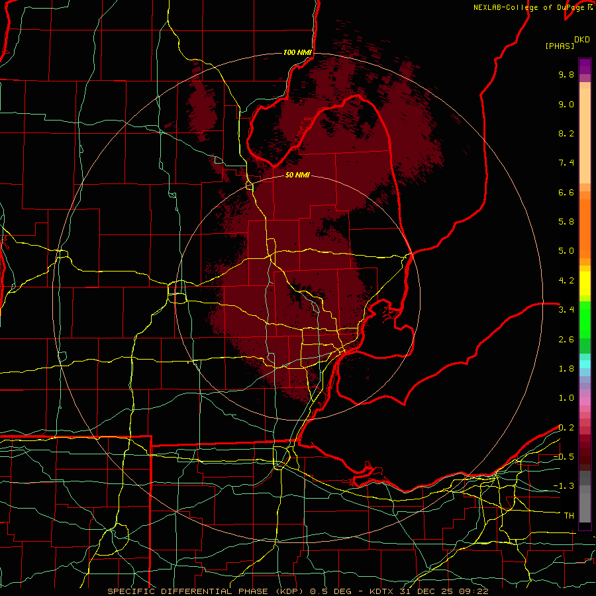
Task: Click the 100 NMI range ring label
Action: [297, 52]
